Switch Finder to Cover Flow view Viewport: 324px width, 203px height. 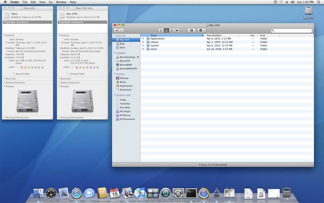177,31
